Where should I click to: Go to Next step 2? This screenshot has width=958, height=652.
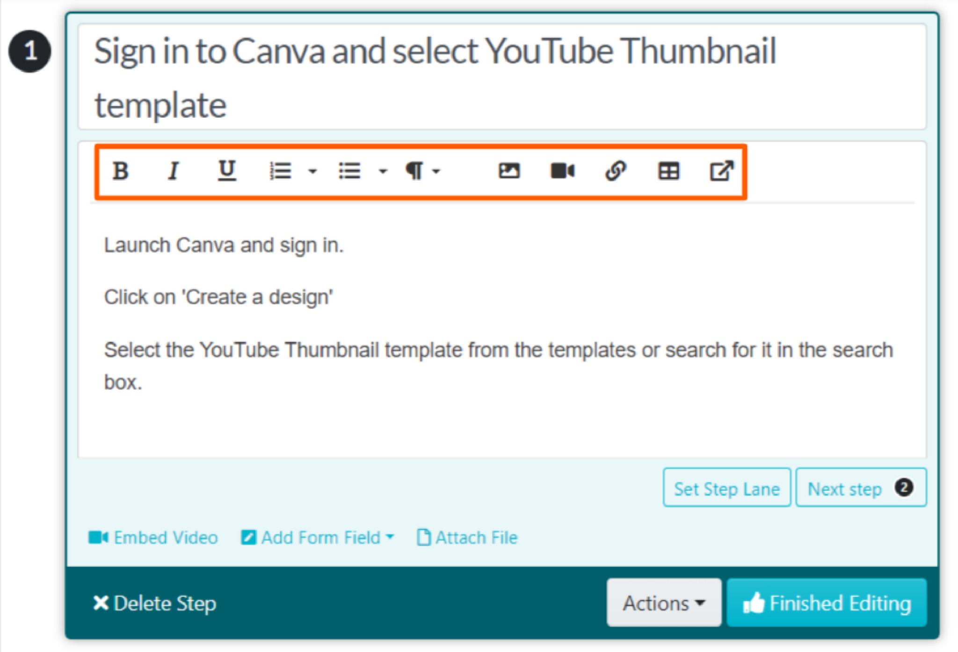860,488
